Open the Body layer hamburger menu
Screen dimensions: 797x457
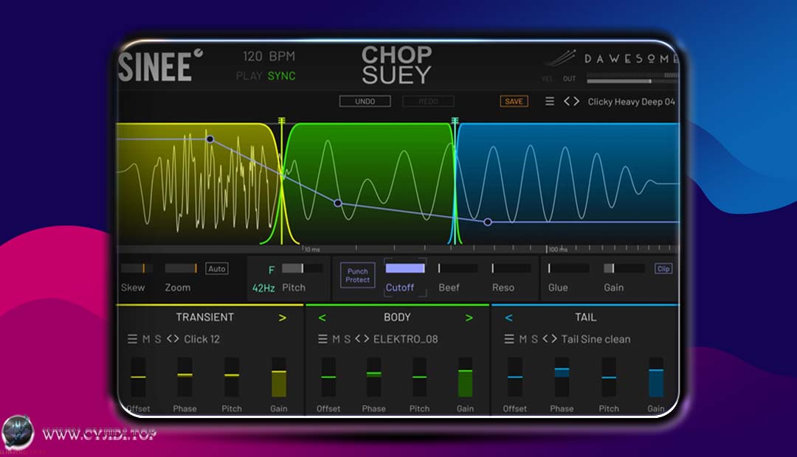click(322, 339)
